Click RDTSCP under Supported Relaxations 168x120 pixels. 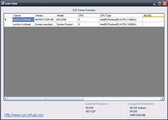(x=91, y=111)
